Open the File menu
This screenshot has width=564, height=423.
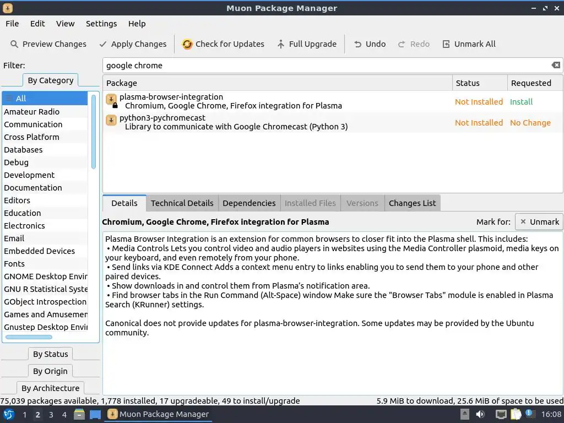coord(12,24)
